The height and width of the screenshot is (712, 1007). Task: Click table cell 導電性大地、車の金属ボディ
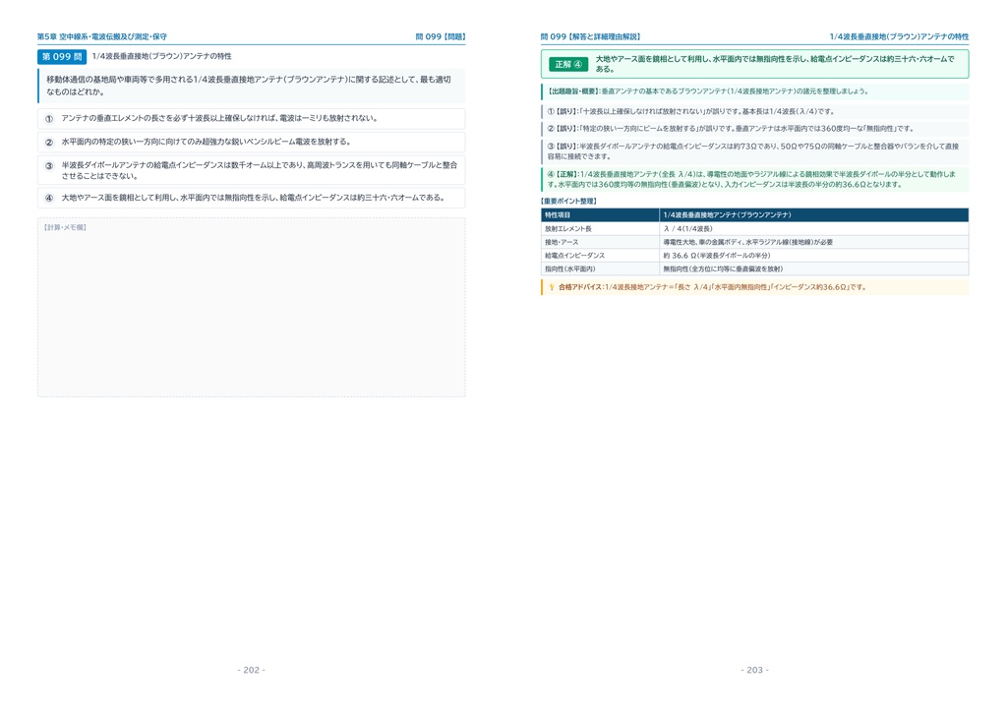click(813, 242)
